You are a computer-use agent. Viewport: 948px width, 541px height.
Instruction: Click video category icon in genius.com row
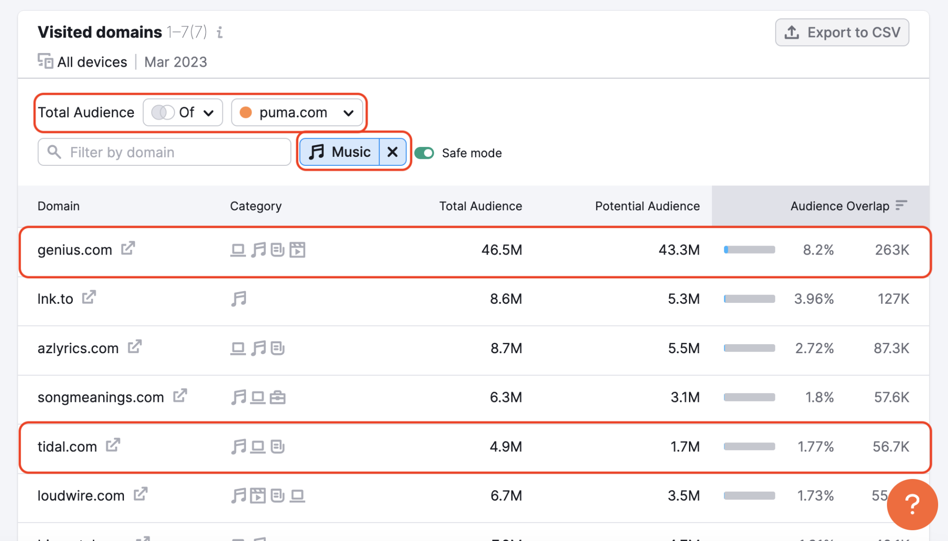298,250
